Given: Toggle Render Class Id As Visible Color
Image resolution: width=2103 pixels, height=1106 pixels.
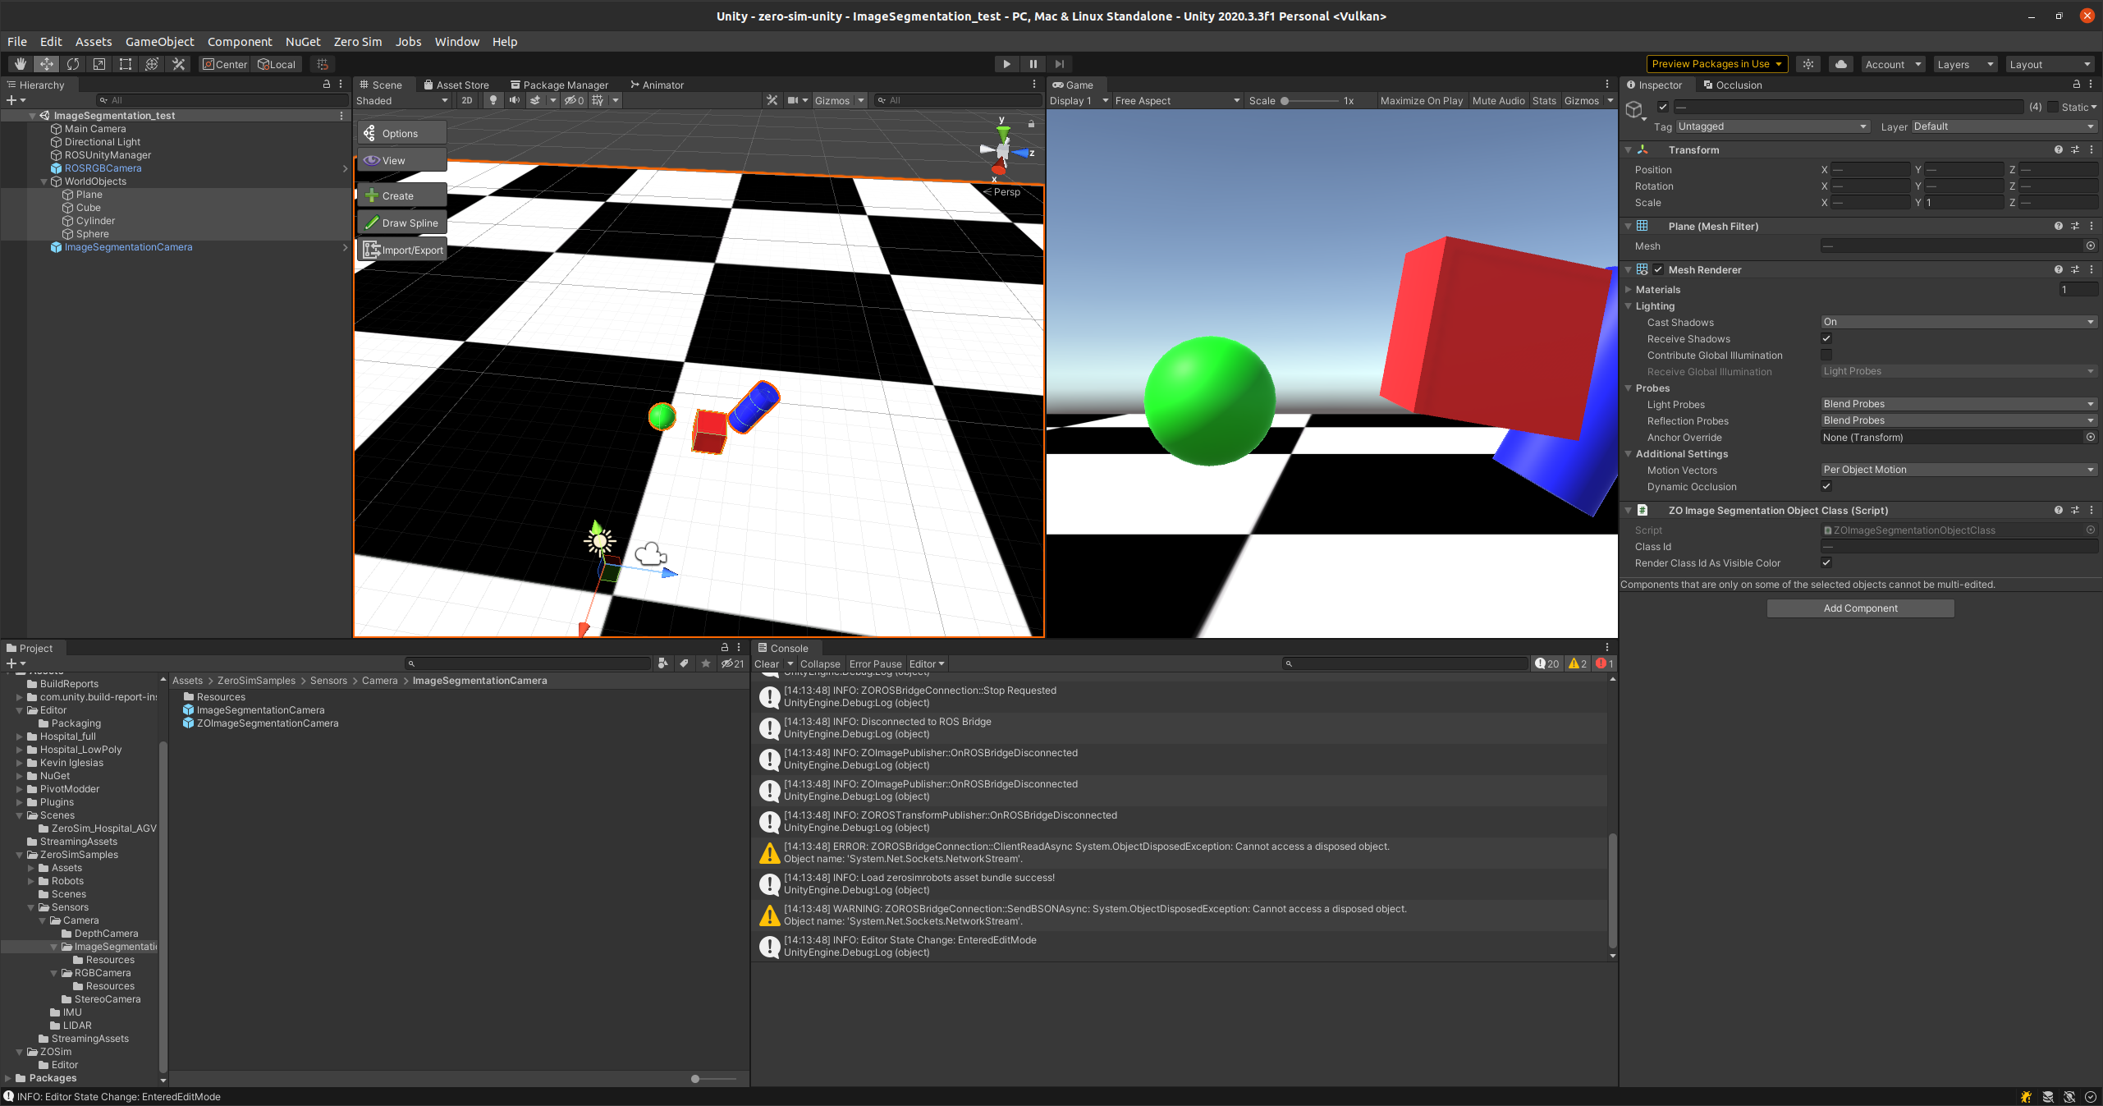Looking at the screenshot, I should [1826, 562].
